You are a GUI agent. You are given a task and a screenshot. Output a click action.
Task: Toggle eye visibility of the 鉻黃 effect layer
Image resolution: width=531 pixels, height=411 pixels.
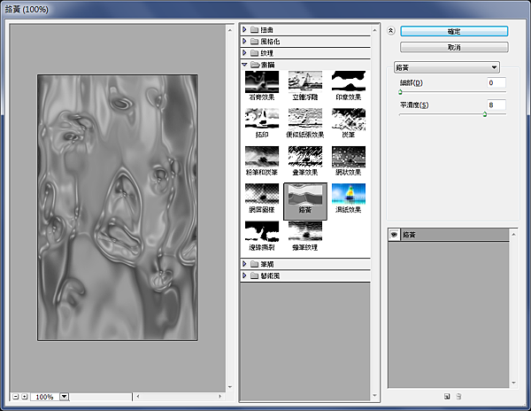pos(394,234)
